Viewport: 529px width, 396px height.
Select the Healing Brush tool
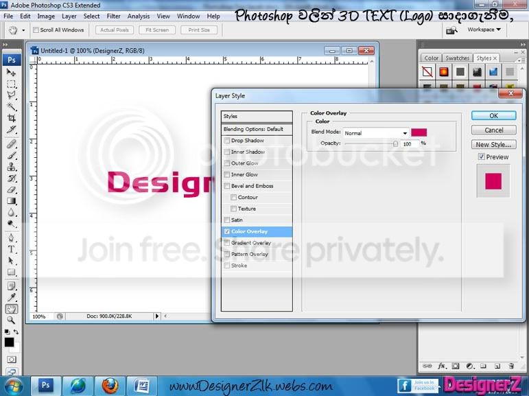(11, 144)
